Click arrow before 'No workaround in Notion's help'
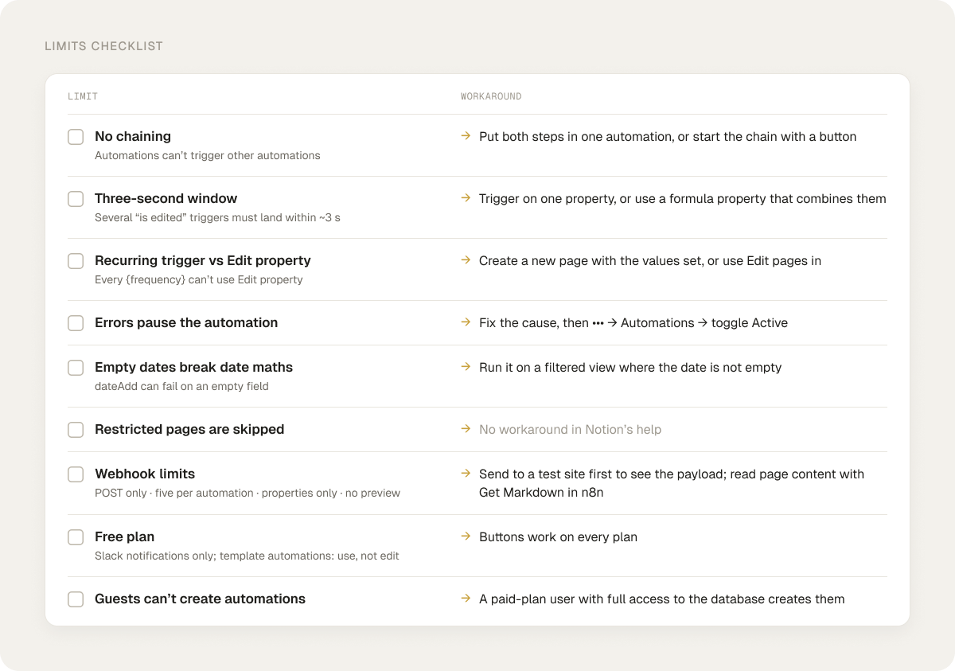 tap(466, 429)
